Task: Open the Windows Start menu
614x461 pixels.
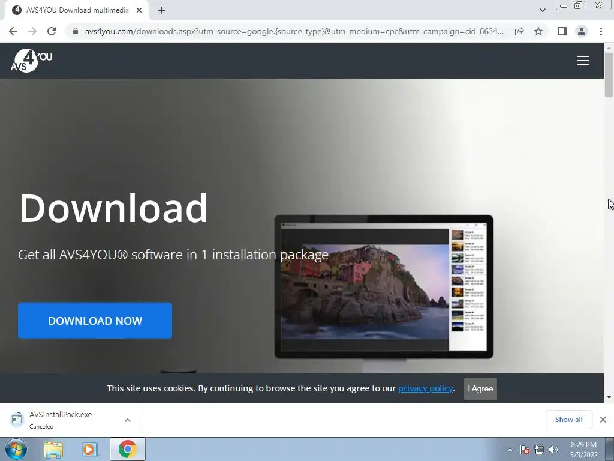Action: 16,449
